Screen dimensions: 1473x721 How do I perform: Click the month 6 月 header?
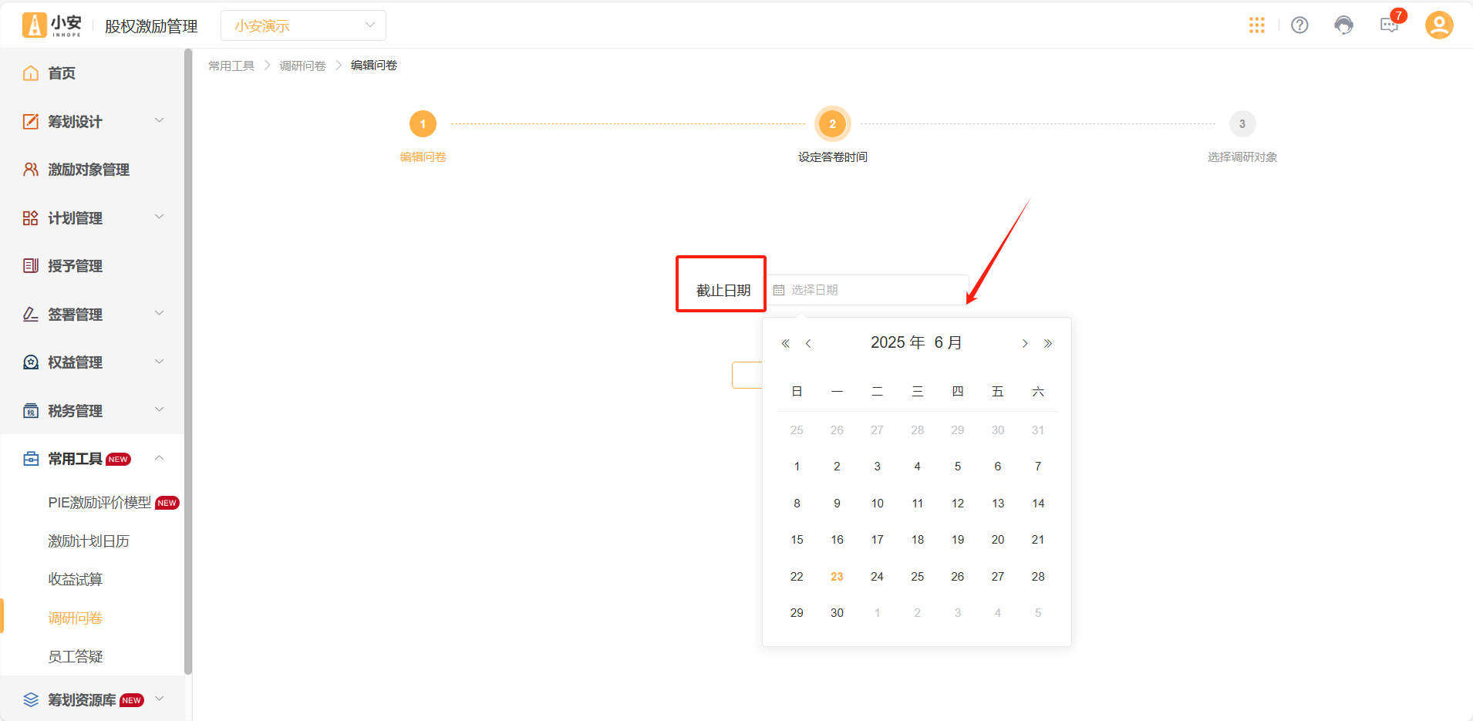[x=948, y=342]
